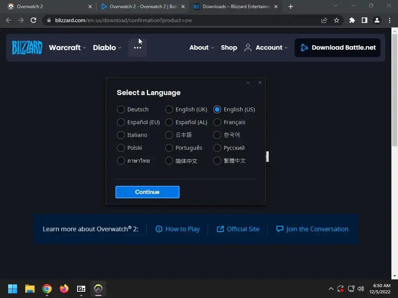Open the Extensions puzzle icon
The height and width of the screenshot is (298, 398).
click(352, 20)
